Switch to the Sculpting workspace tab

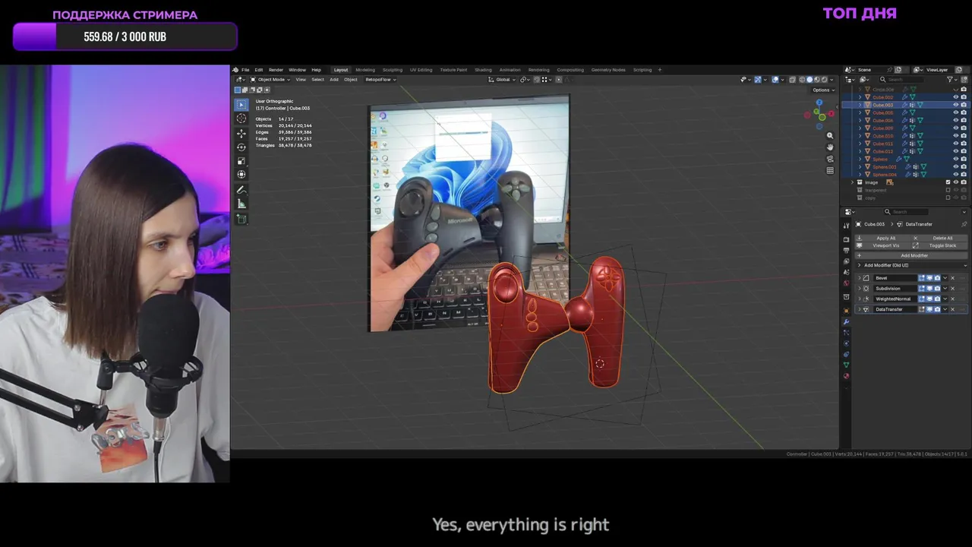point(393,70)
